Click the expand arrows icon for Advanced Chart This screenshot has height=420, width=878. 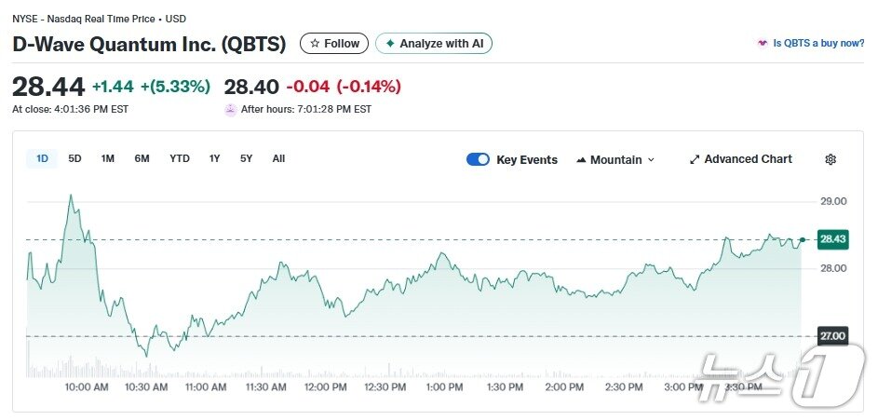coord(694,159)
